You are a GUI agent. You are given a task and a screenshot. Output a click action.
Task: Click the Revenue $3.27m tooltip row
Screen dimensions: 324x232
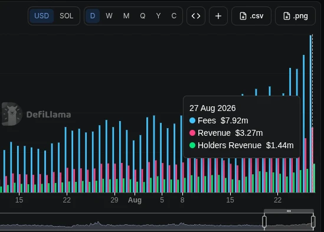tap(226, 133)
